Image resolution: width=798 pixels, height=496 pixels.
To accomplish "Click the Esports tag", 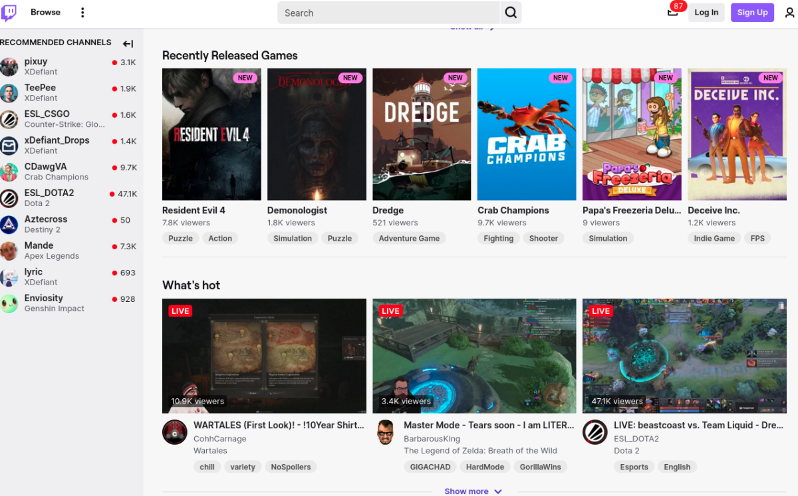I will [x=634, y=467].
